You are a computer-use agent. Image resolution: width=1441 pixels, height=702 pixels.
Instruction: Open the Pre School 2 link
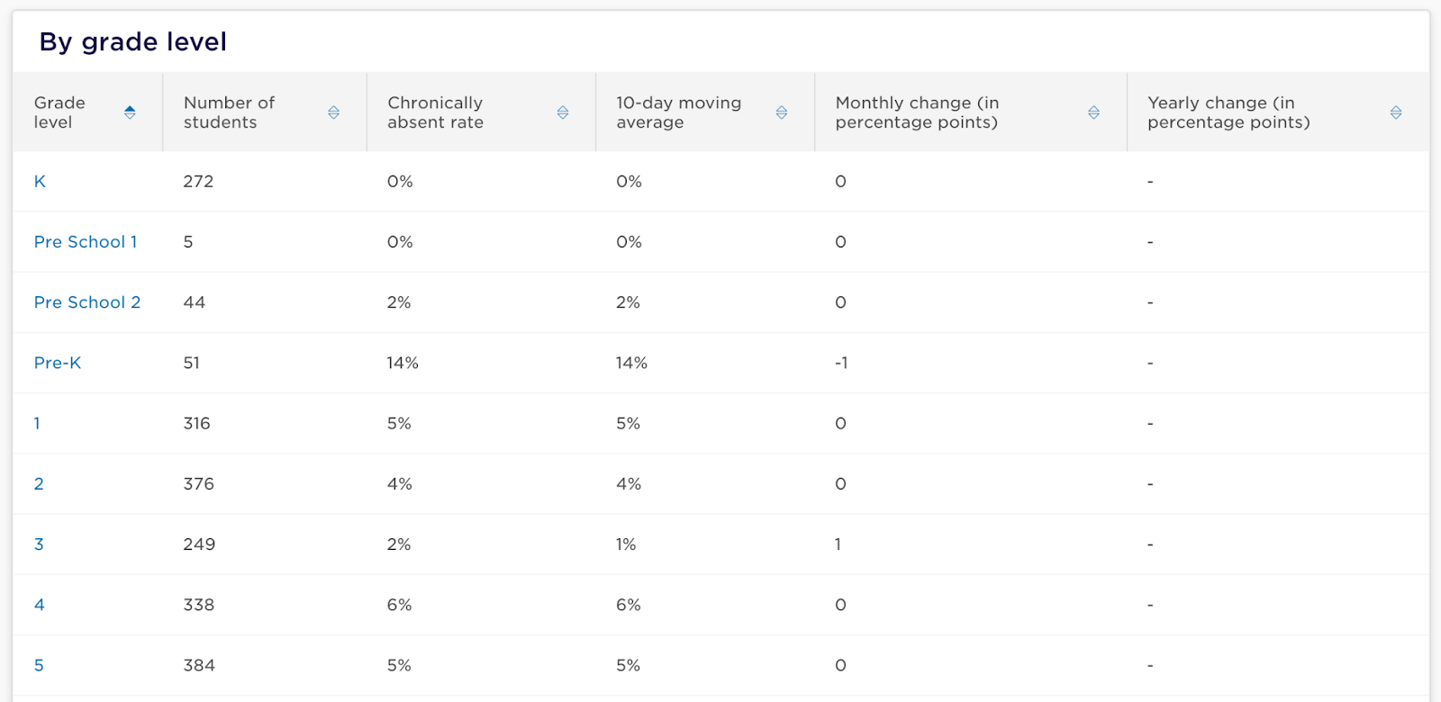tap(87, 302)
